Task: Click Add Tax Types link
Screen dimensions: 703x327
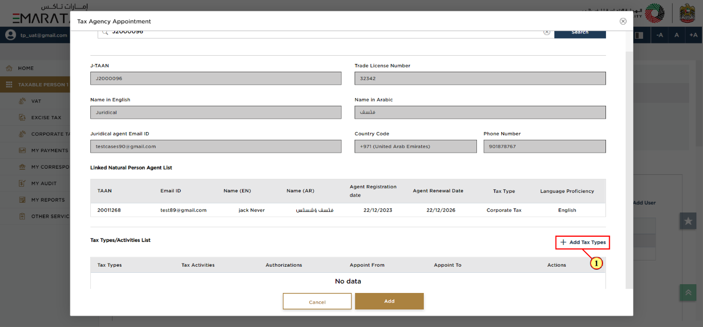Action: pyautogui.click(x=583, y=242)
